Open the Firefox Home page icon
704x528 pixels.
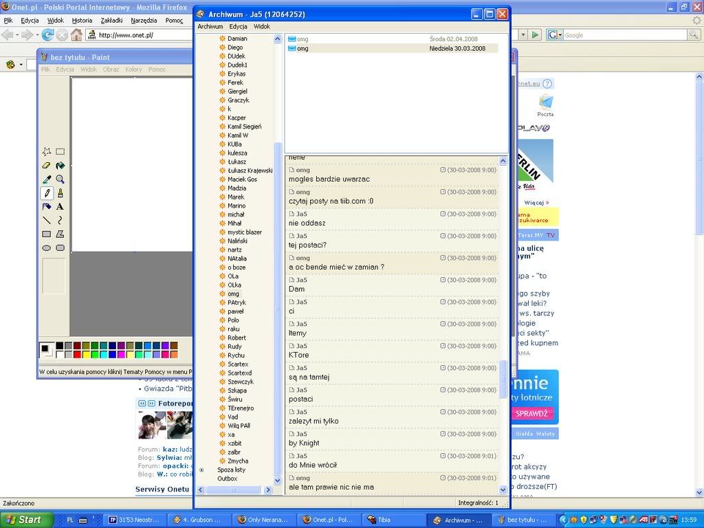click(76, 34)
